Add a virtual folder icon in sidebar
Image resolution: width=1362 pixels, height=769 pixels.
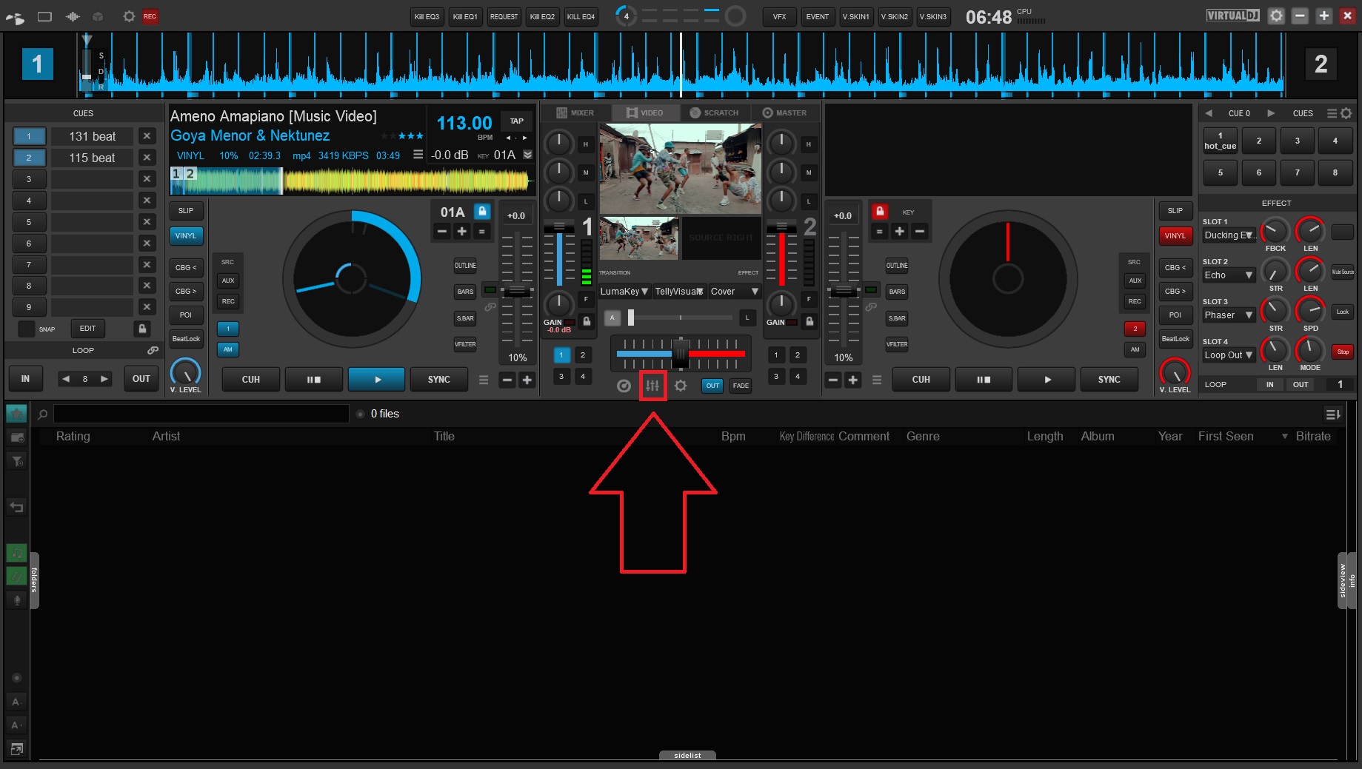[x=16, y=437]
